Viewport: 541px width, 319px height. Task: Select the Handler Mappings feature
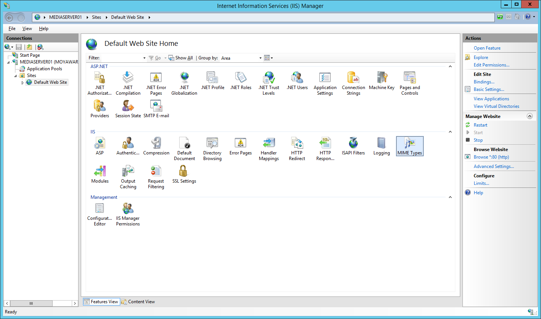click(x=269, y=146)
